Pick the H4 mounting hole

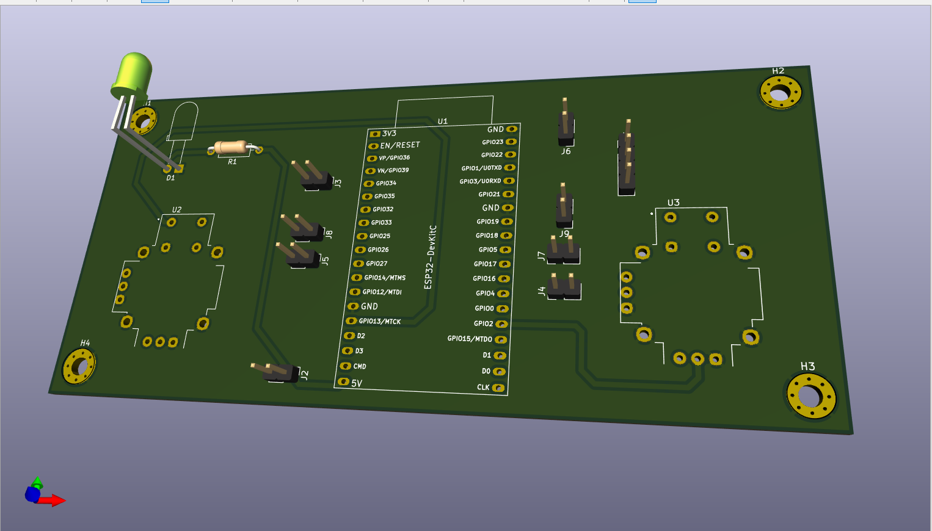pos(79,367)
